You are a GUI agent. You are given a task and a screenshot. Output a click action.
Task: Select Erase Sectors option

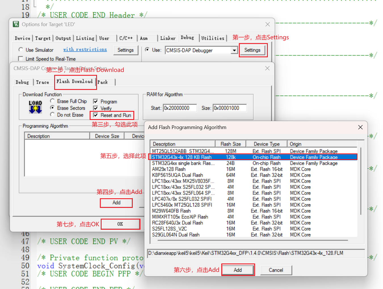[x=52, y=108]
